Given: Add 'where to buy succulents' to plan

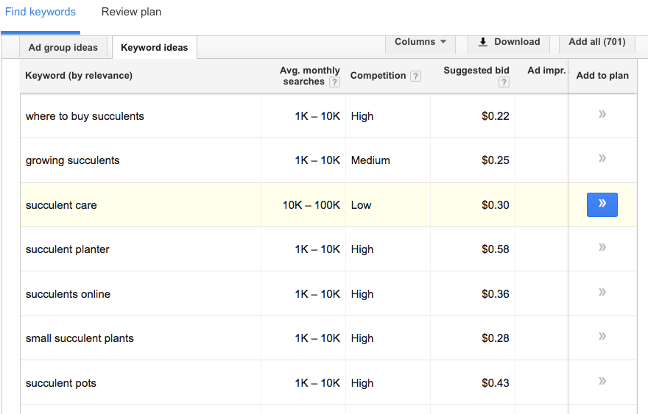Looking at the screenshot, I should point(602,115).
